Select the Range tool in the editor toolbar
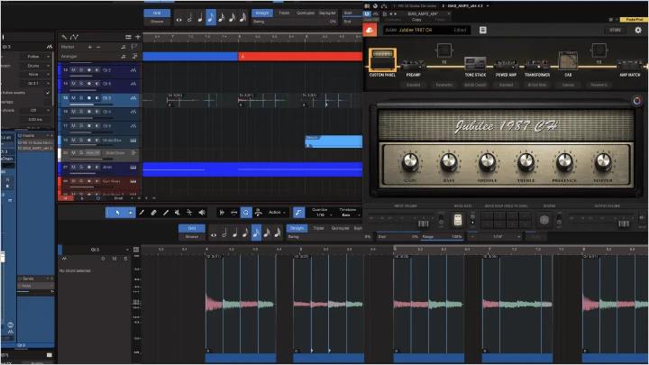This screenshot has width=649, height=365. (x=130, y=213)
